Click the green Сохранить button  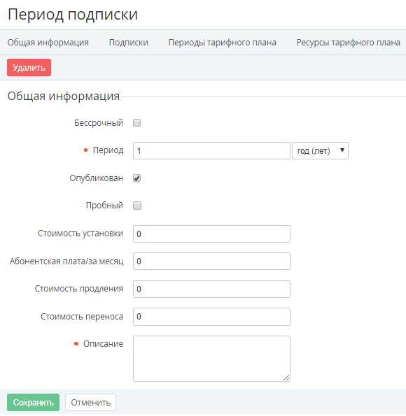33,402
